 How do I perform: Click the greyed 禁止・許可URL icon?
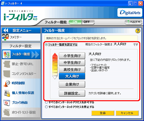[7, 64]
